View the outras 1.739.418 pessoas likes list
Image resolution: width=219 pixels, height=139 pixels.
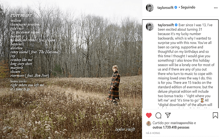tap(171, 127)
